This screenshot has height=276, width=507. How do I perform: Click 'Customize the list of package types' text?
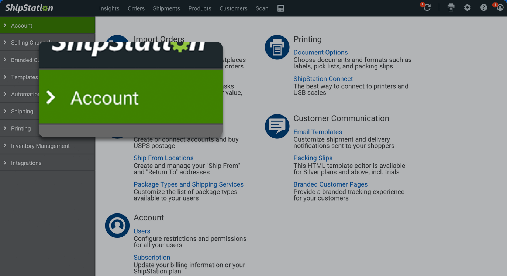pyautogui.click(x=186, y=192)
